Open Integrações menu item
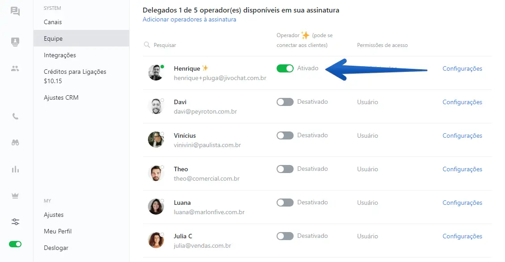This screenshot has height=262, width=505. pyautogui.click(x=60, y=55)
